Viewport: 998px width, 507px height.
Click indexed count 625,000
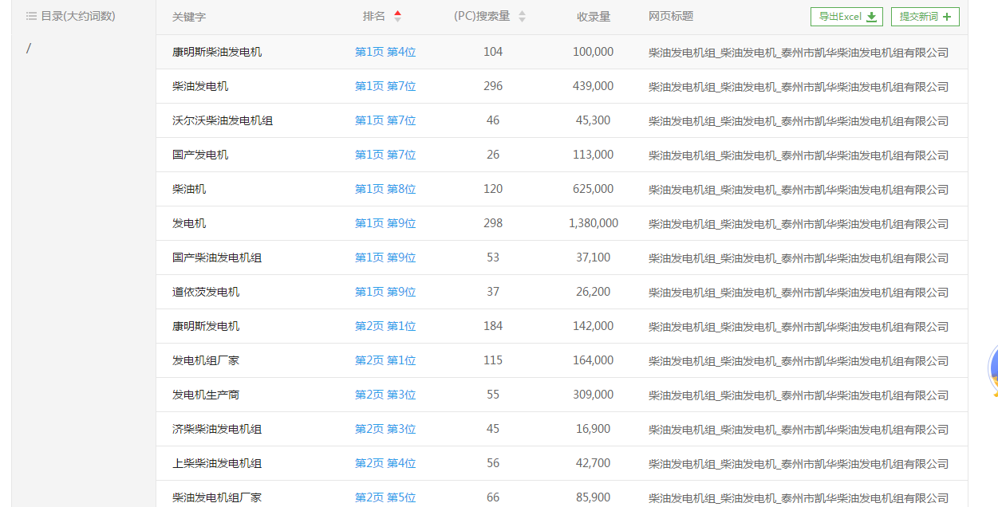click(594, 189)
